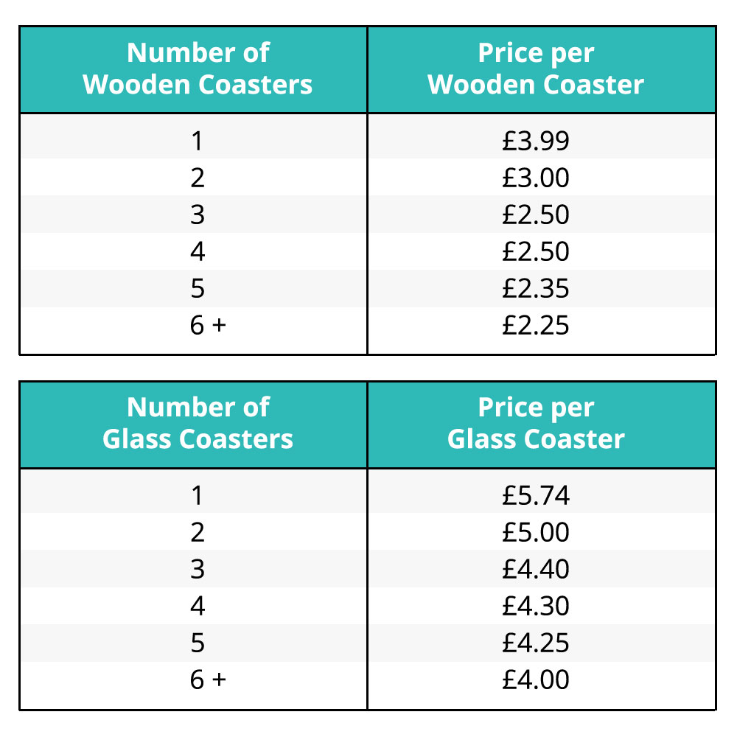Select the £3.00 wooden coaster price
The image size is (737, 737).
pos(536,178)
